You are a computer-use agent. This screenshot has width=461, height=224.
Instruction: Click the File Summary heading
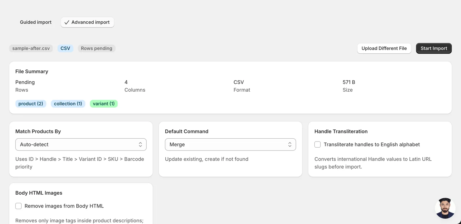(32, 71)
